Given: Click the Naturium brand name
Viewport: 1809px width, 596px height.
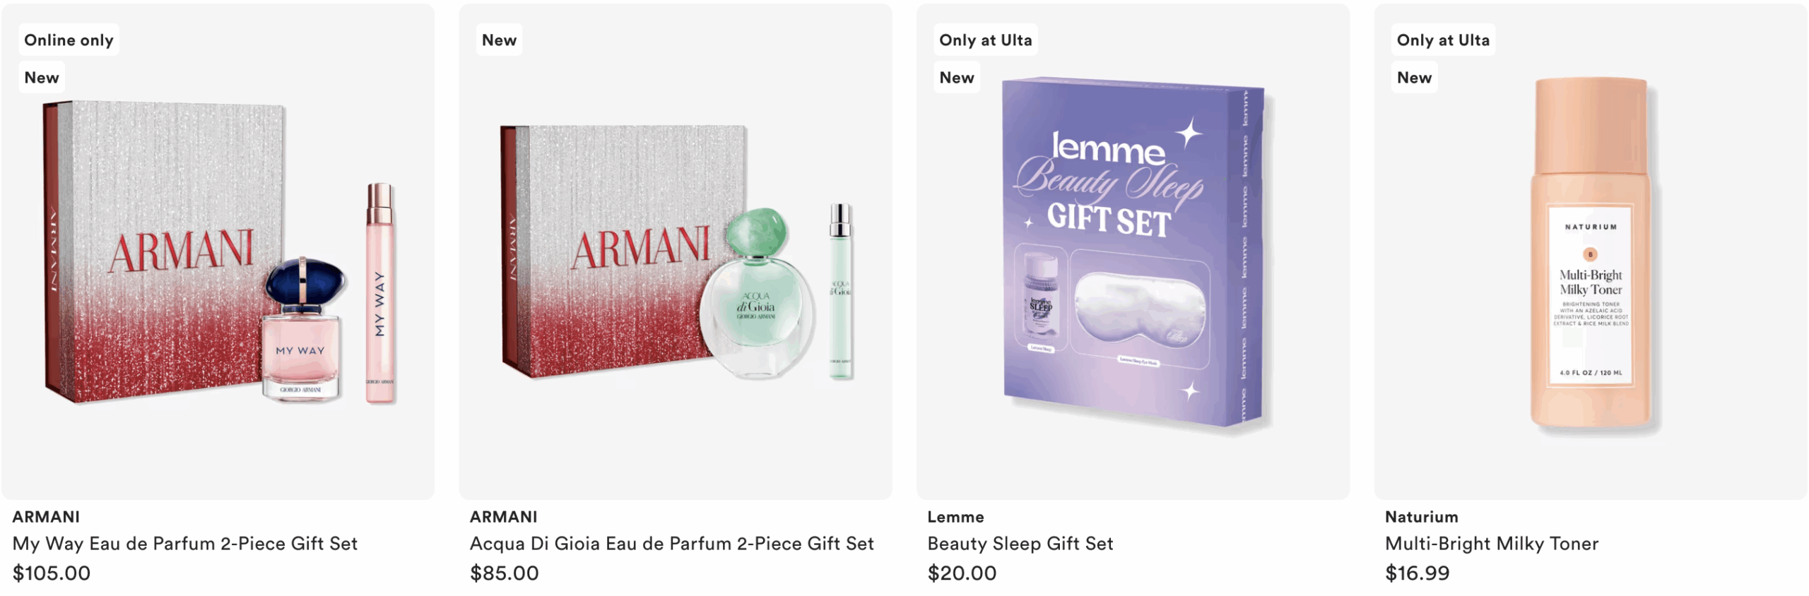Looking at the screenshot, I should 1422,517.
